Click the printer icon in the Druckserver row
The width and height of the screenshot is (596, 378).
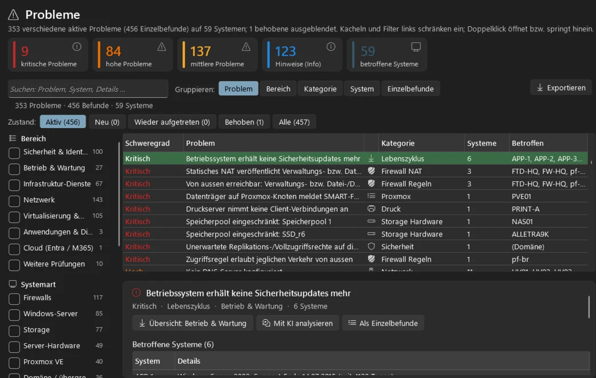(372, 209)
